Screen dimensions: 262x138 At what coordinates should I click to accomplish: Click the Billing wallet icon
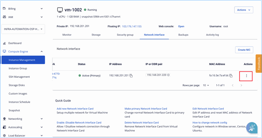[4, 8]
